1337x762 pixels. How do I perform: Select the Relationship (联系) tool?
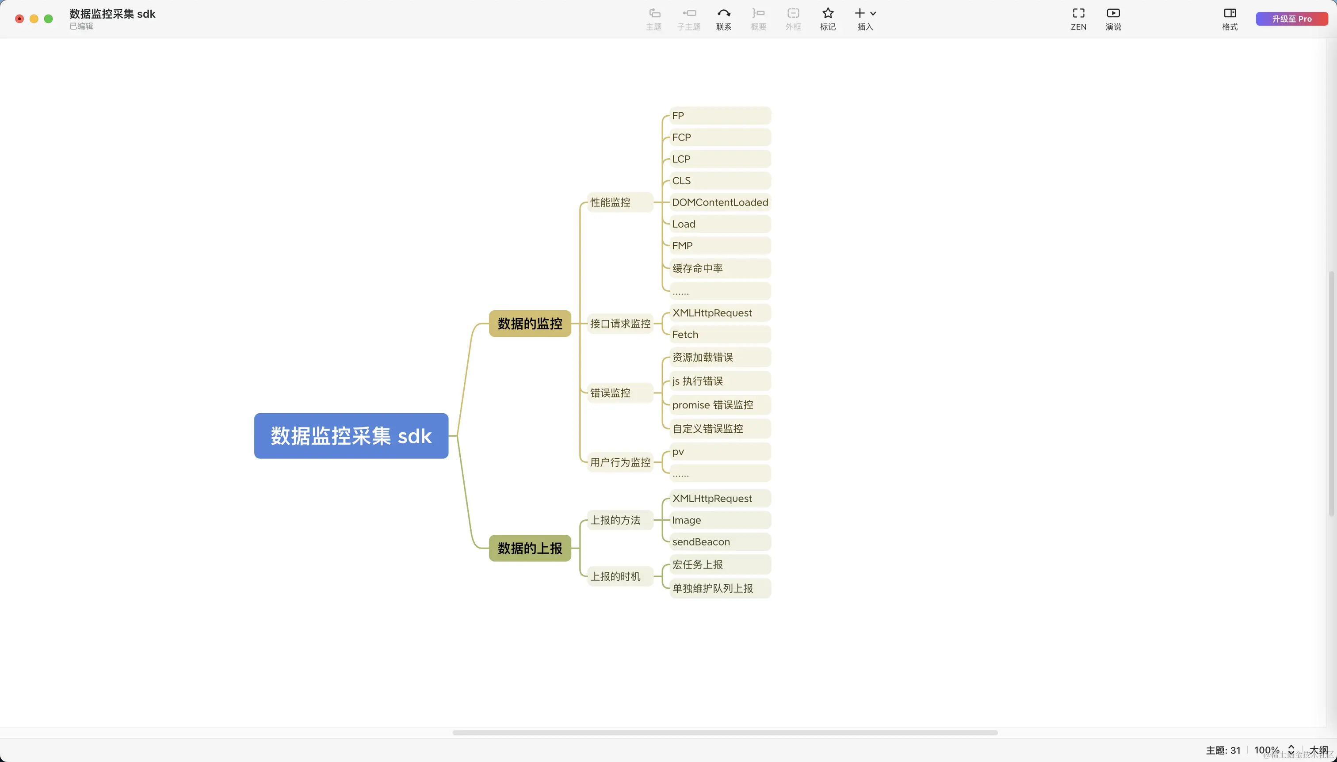(x=723, y=14)
